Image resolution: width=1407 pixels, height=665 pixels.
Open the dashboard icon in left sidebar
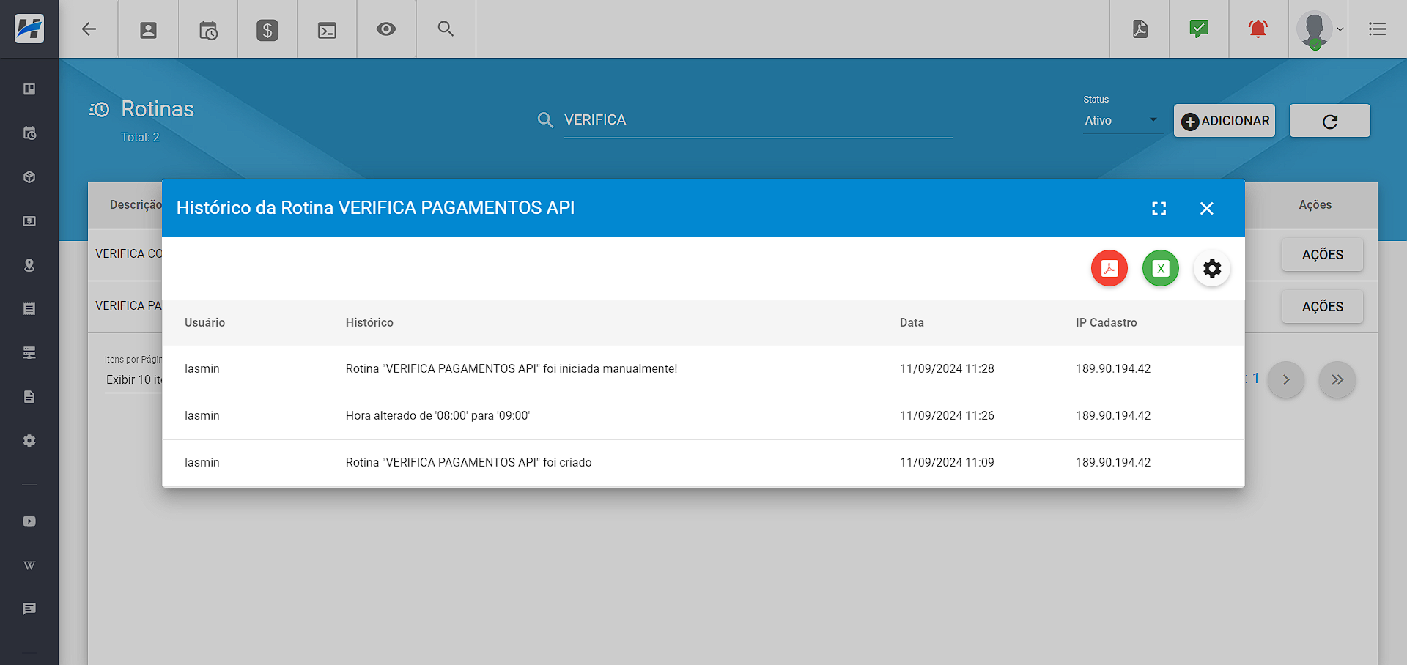click(x=29, y=89)
